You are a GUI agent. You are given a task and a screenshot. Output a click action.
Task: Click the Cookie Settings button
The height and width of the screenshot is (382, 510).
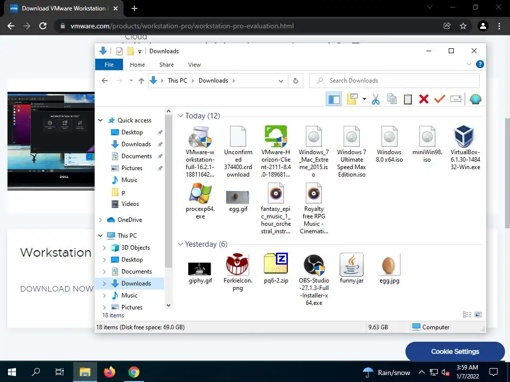[455, 352]
